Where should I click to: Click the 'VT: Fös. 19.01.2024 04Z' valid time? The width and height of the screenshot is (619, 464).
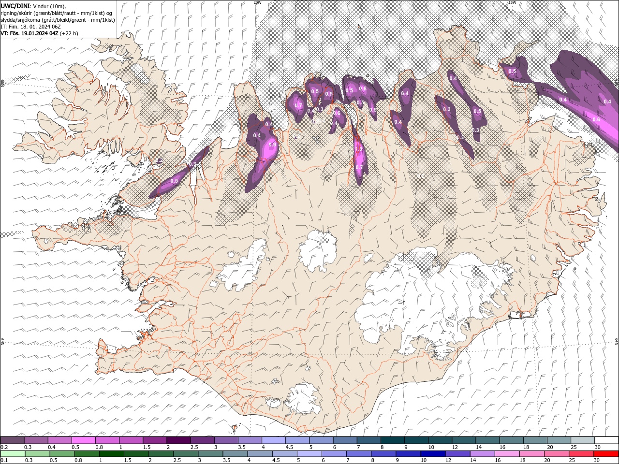point(29,33)
